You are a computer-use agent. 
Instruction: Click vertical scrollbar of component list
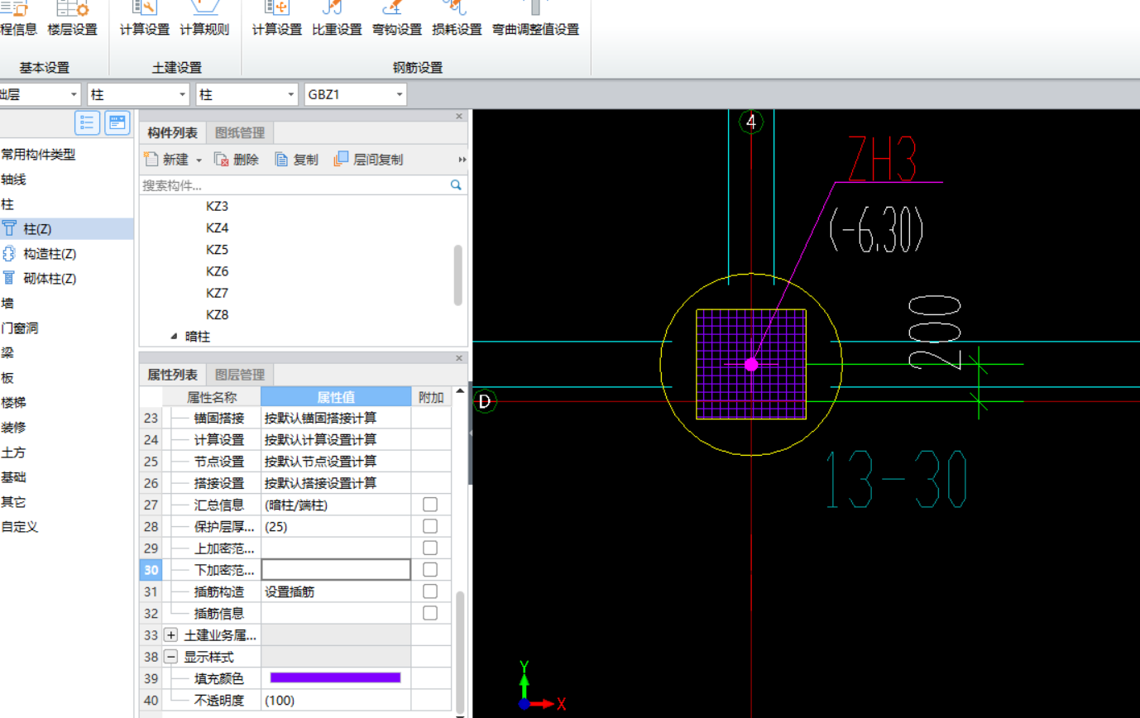tap(458, 275)
